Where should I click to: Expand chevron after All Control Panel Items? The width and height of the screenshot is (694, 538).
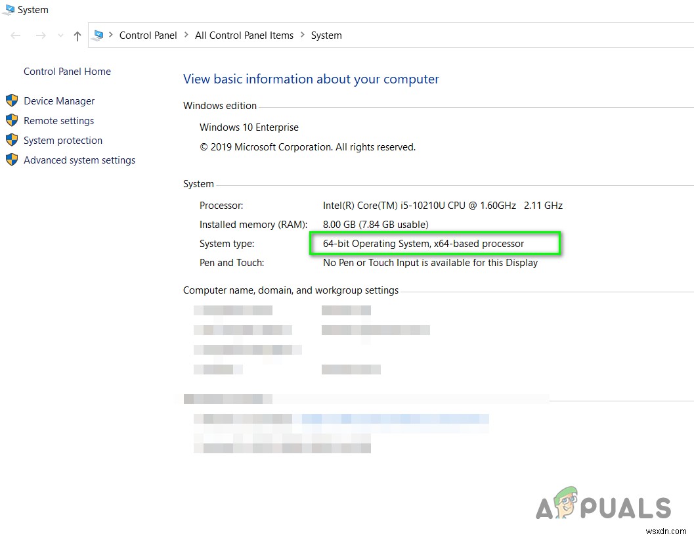click(x=302, y=35)
